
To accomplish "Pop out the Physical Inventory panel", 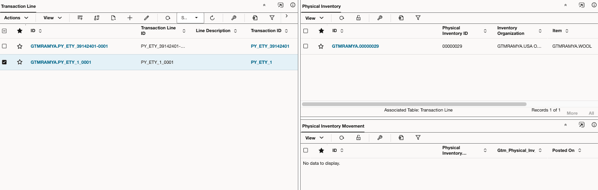I will 581,5.
